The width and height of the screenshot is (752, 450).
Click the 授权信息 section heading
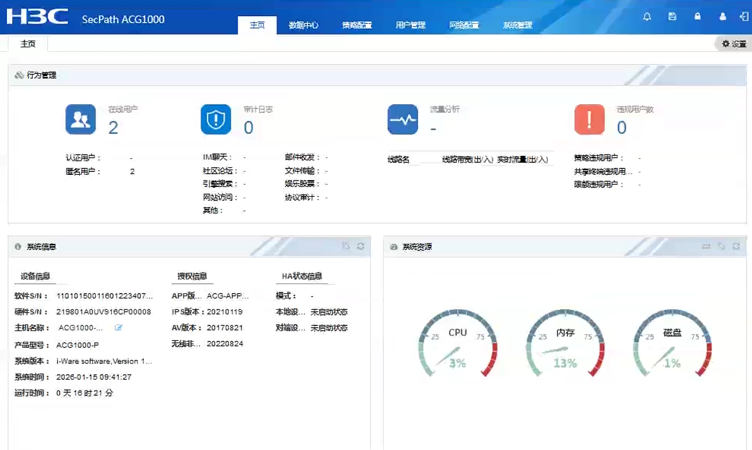[x=192, y=276]
